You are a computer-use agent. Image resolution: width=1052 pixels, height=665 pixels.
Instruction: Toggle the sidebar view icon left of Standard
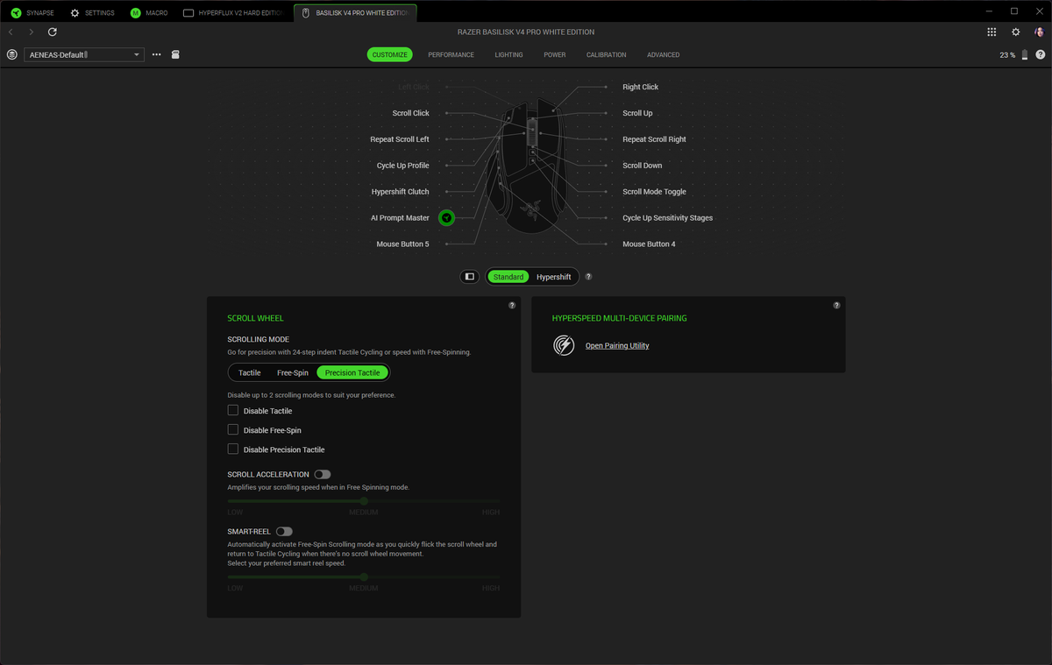pyautogui.click(x=470, y=277)
